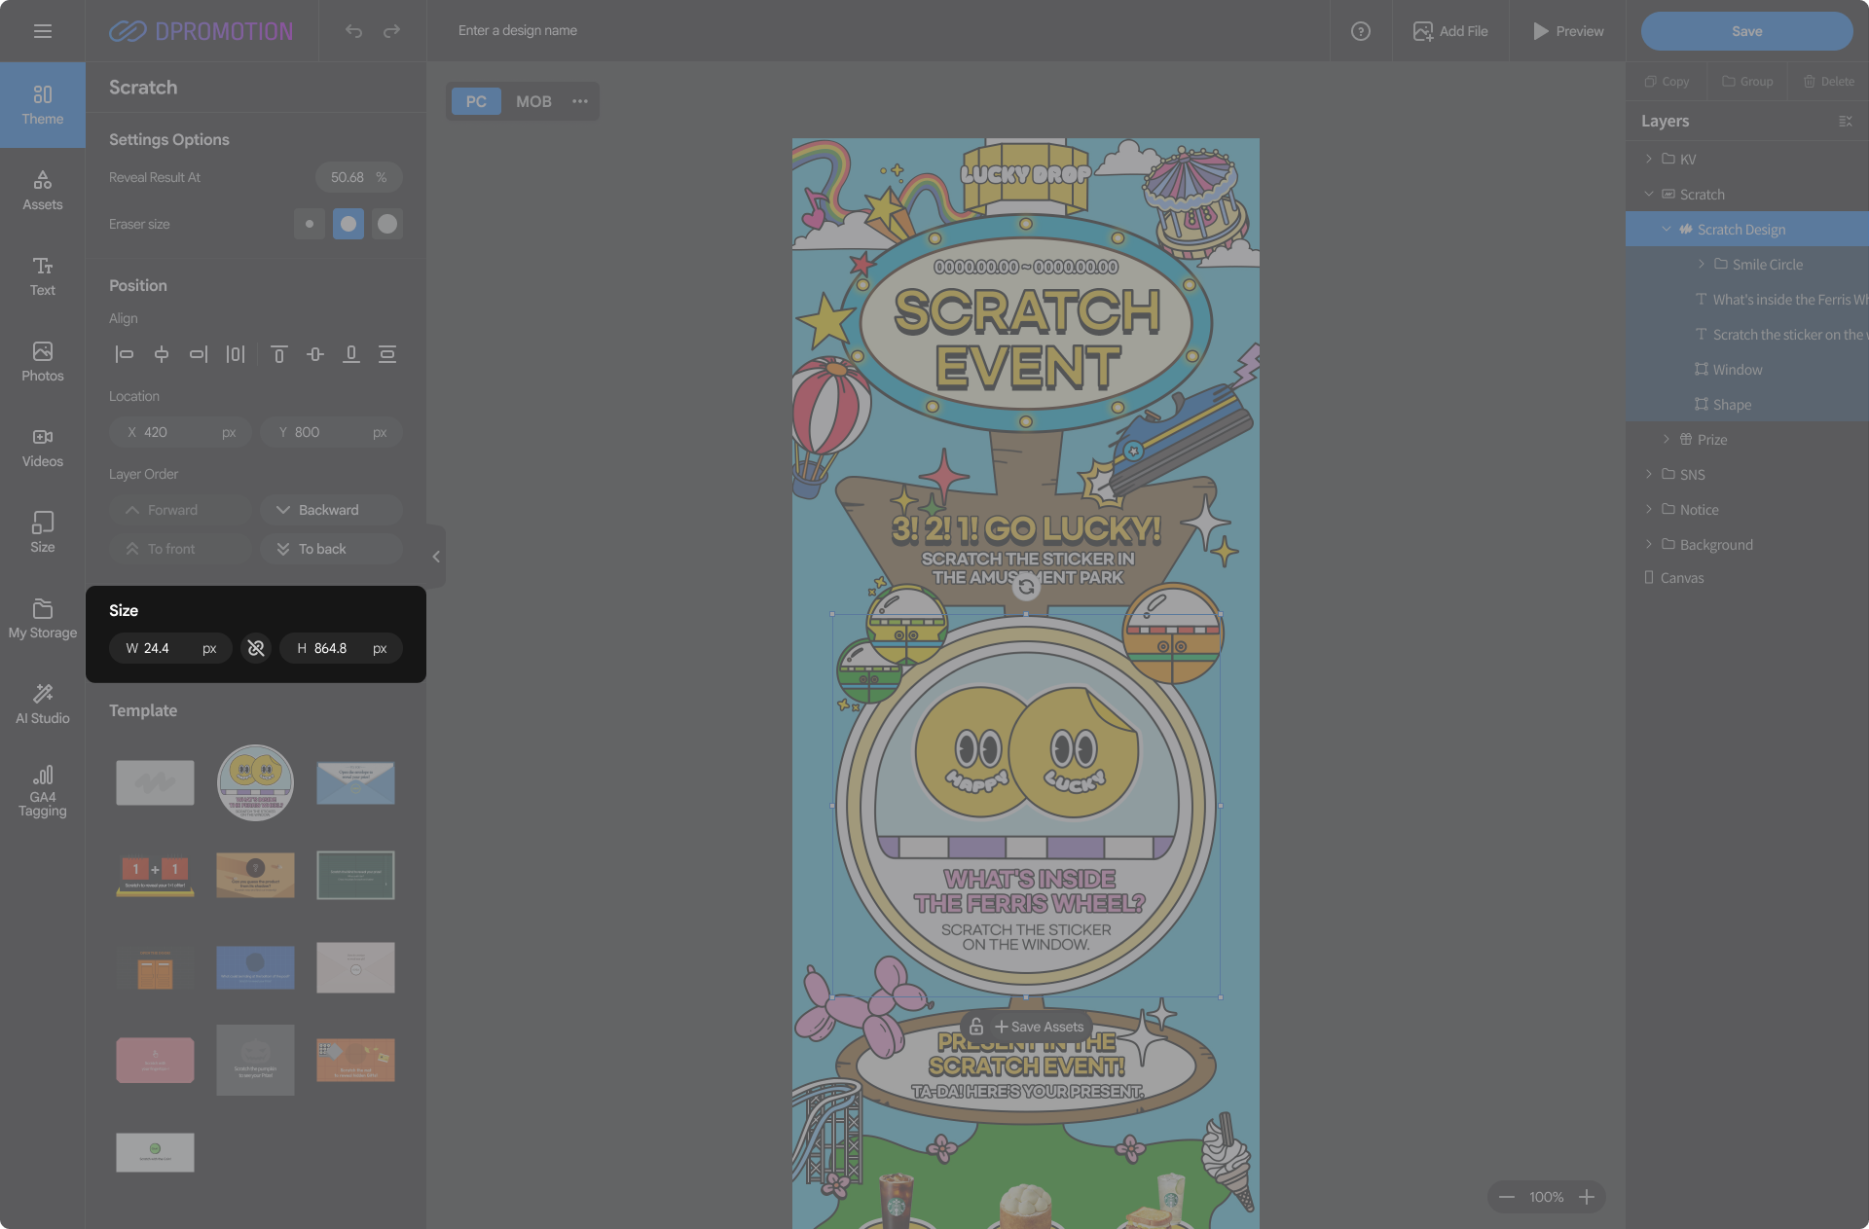Viewport: 1869px width, 1229px height.
Task: Open the AI Studio sidebar tool
Action: click(x=43, y=704)
